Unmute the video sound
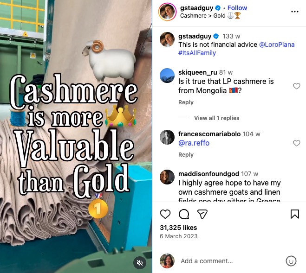The width and height of the screenshot is (306, 273). click(x=140, y=263)
